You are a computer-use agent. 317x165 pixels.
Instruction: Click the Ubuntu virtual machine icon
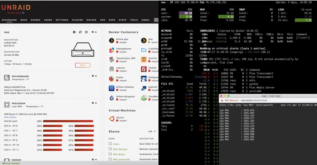point(112,119)
